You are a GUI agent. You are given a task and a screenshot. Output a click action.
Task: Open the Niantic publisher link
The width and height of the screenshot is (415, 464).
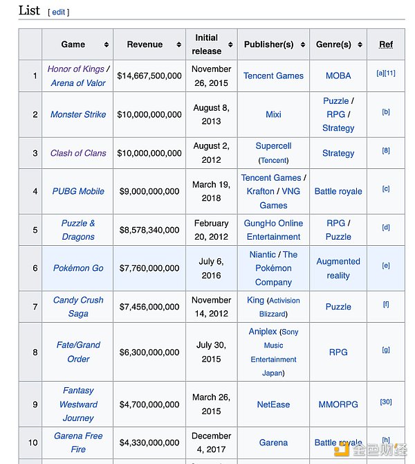coord(262,254)
